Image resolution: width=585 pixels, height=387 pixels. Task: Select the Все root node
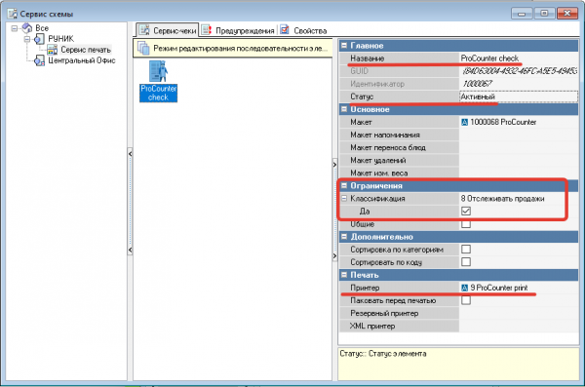coord(42,28)
